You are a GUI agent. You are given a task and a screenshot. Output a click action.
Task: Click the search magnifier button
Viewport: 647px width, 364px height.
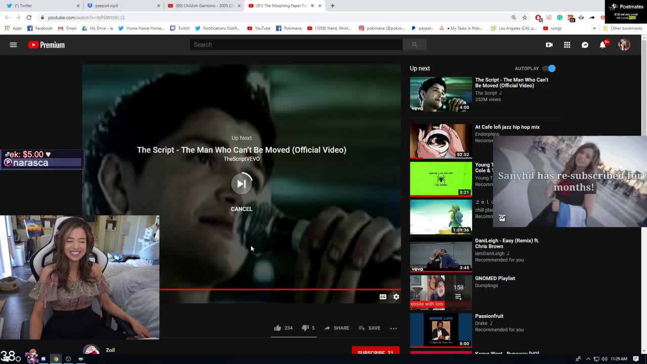click(x=414, y=45)
